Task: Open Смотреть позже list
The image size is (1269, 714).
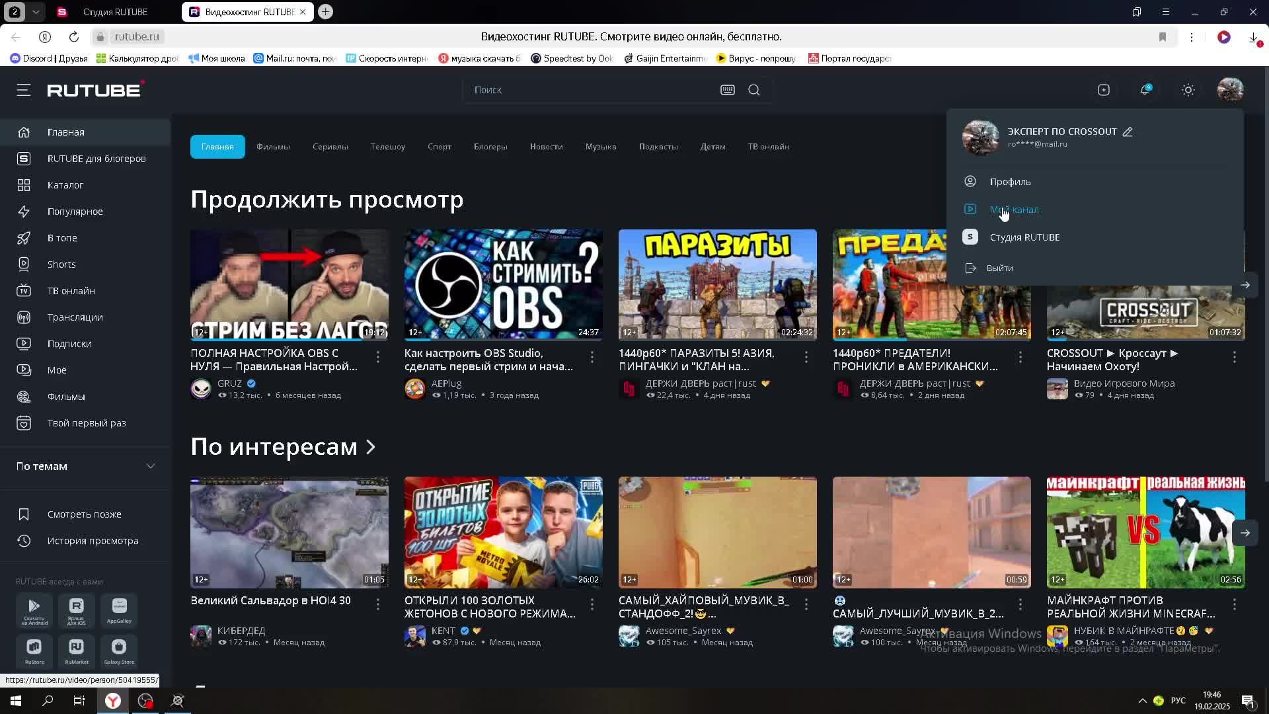Action: 85,514
